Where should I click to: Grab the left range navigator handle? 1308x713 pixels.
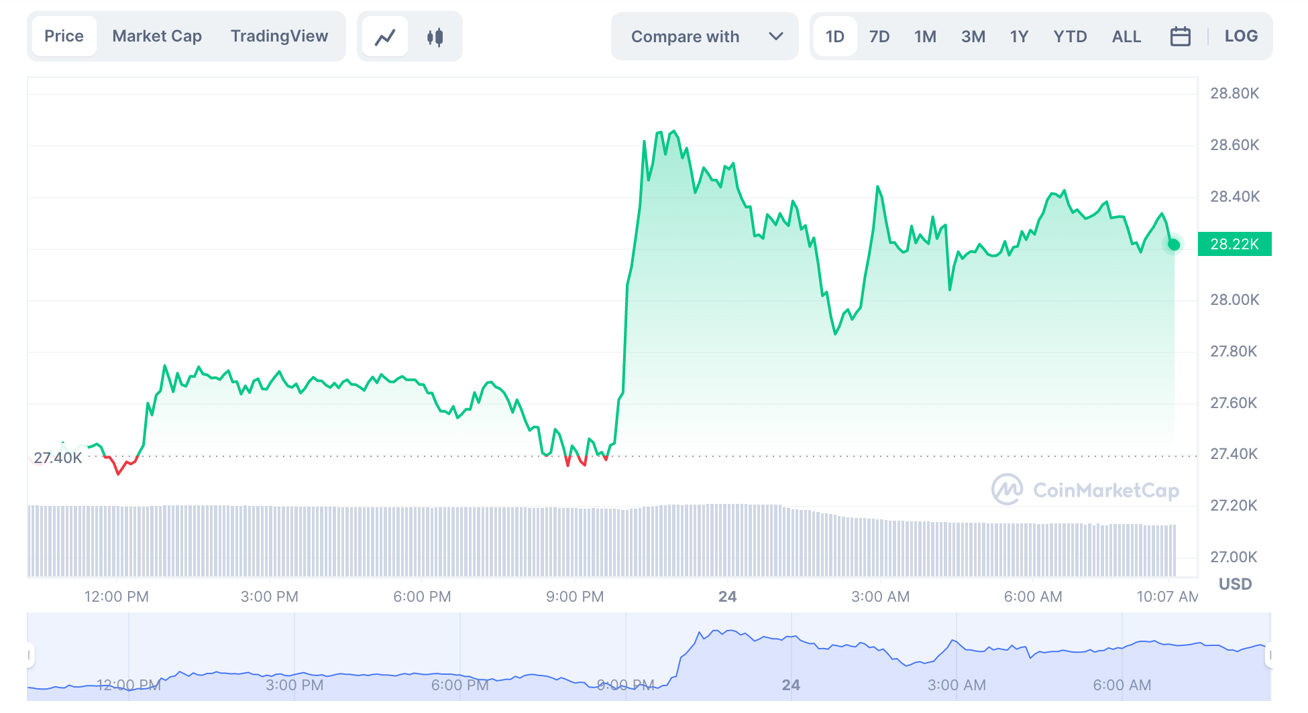(29, 655)
